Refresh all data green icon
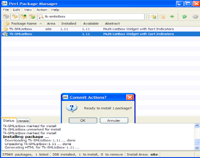Screen dimensions: 200x158 pos(185,17)
